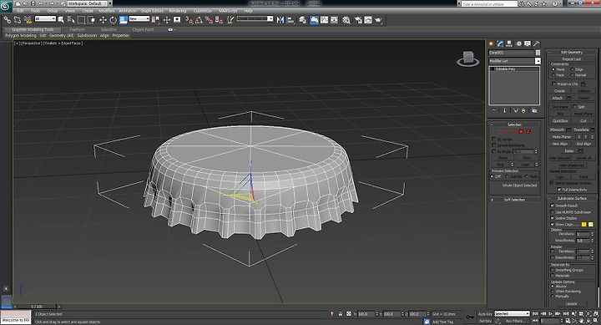Uncheck Smooth Result checkbox

553,206
